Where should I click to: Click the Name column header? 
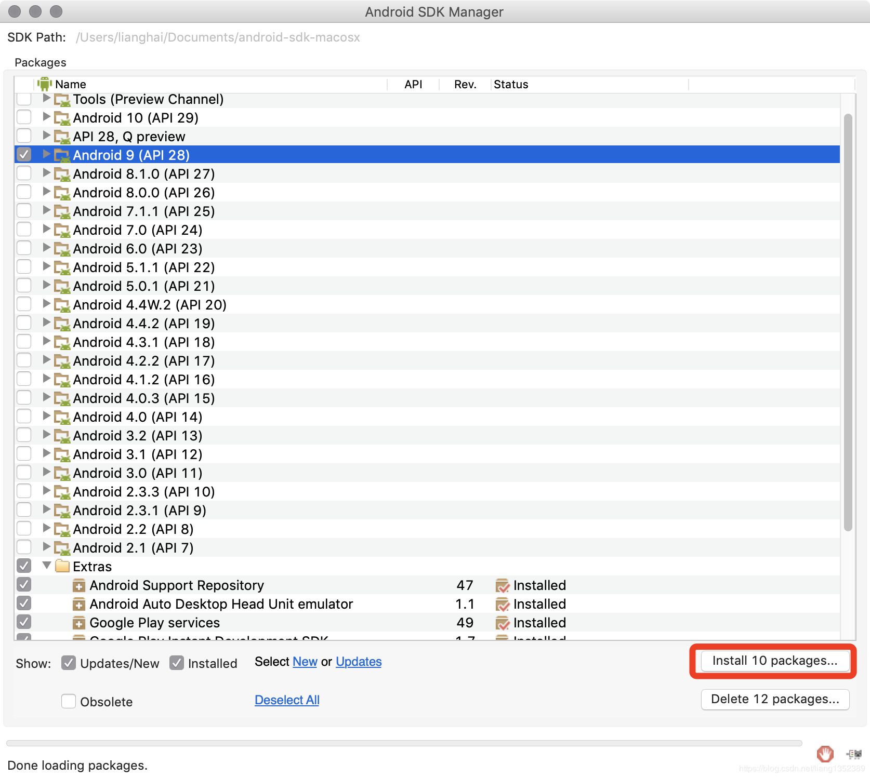click(210, 84)
